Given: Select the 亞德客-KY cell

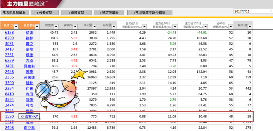Looking at the screenshot, I should (29, 116).
